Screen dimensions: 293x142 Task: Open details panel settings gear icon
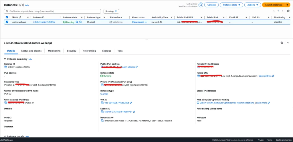coord(282,43)
